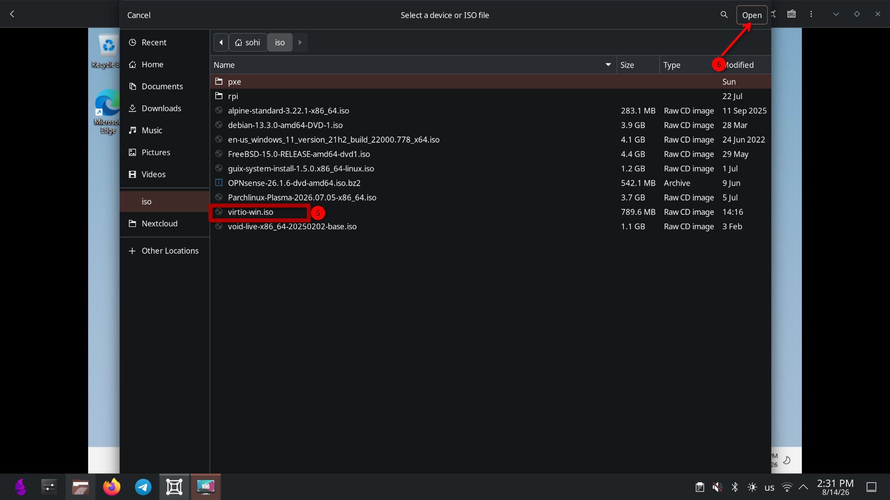Open the Recent sidebar location

[165, 42]
